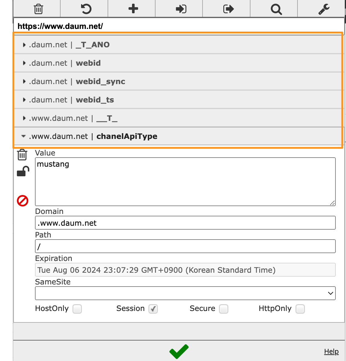Save changes with the green checkmark
346x361 pixels.
pyautogui.click(x=179, y=351)
